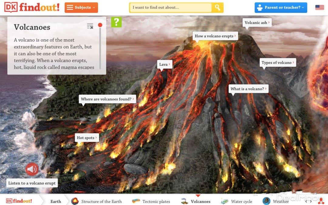Select the Tectonic plates icon
The image size is (328, 205).
[x=136, y=201]
